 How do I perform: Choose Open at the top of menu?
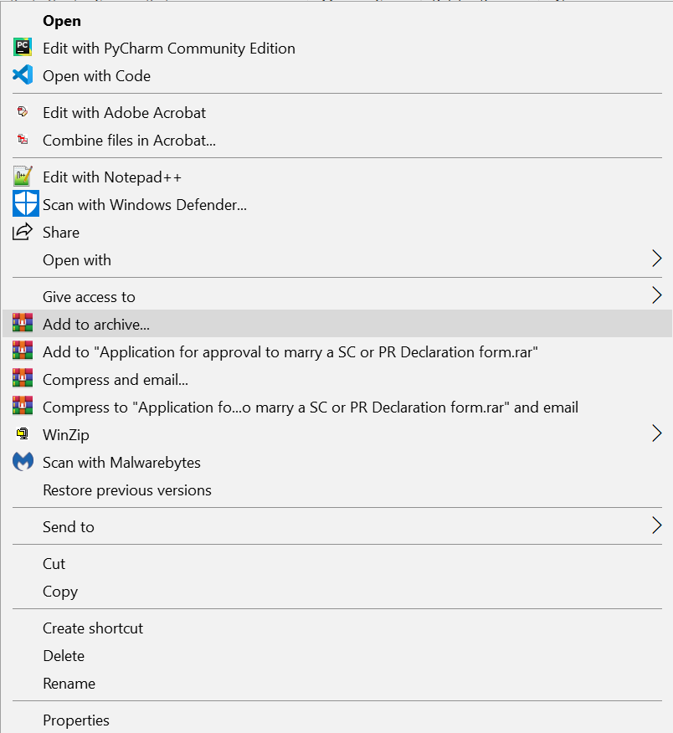[62, 21]
